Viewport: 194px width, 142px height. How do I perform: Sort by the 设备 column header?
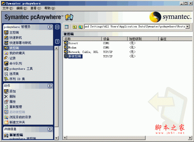click(x=114, y=39)
